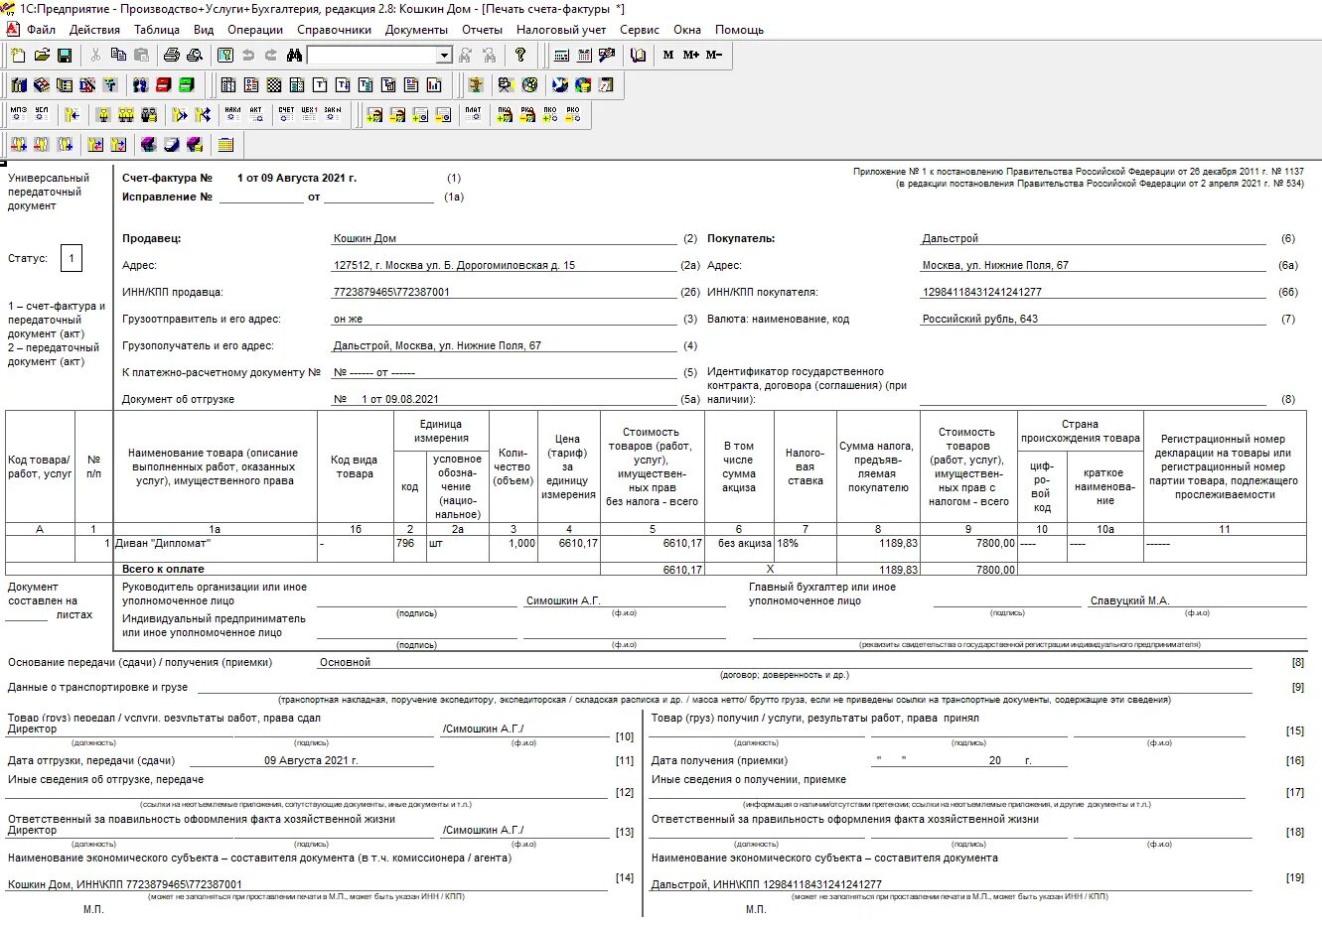Viewport: 1322px width, 926px height.
Task: Create a new document with the New icon
Action: pos(19,56)
